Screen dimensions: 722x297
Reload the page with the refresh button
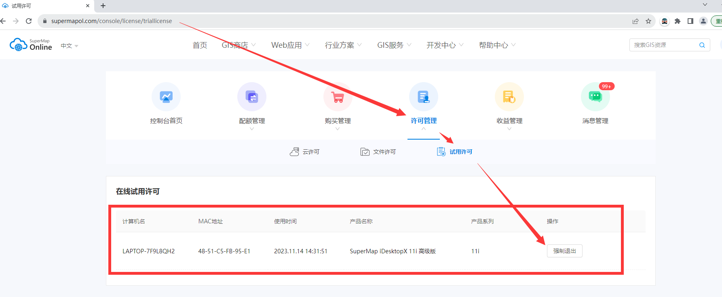(29, 21)
